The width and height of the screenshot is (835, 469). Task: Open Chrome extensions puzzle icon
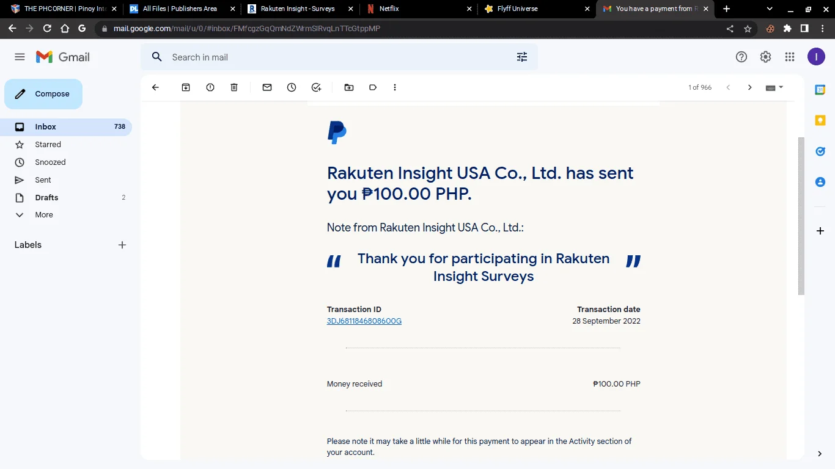(x=787, y=29)
